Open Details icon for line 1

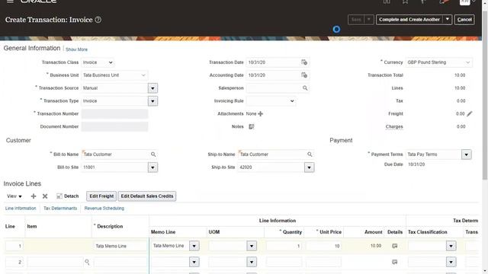(395, 246)
